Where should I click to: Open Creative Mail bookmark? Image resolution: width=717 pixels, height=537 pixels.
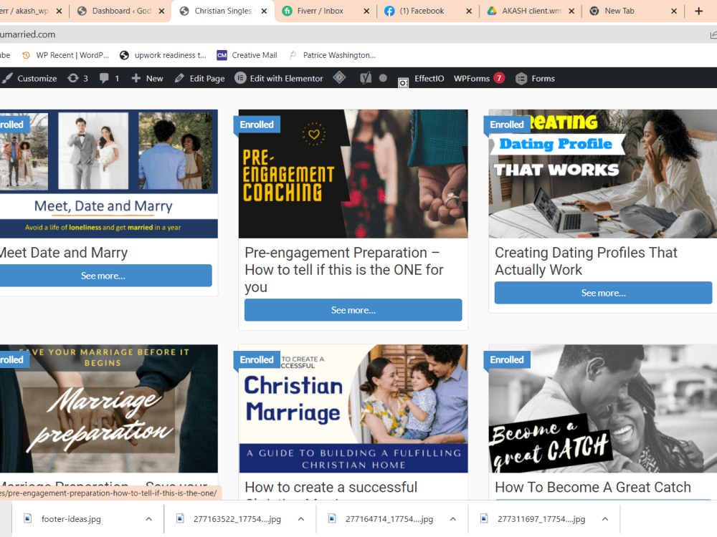pos(247,55)
